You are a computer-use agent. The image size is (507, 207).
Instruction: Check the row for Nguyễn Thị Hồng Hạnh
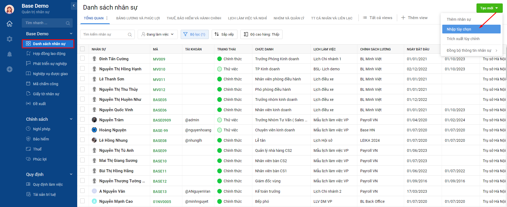point(83,68)
